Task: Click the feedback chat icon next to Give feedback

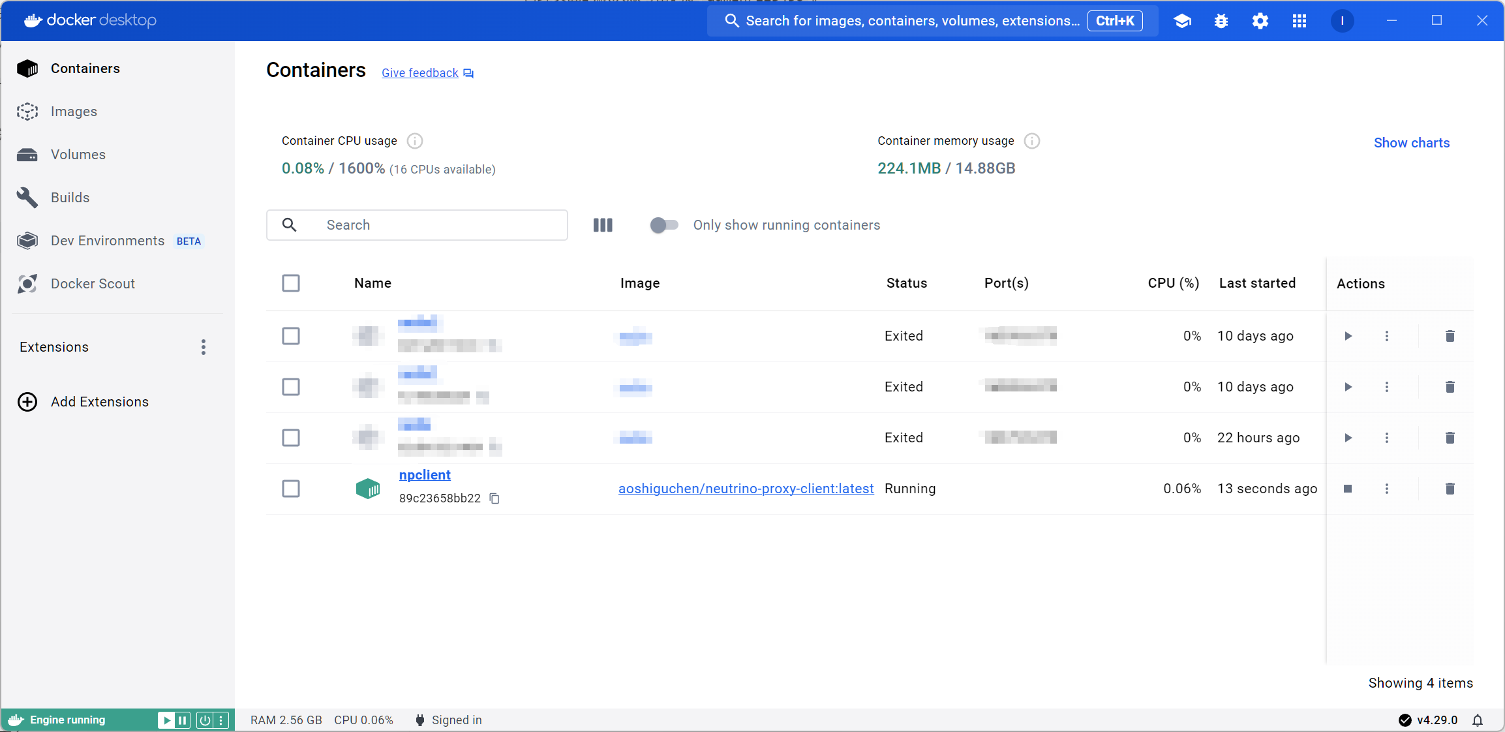Action: point(468,73)
